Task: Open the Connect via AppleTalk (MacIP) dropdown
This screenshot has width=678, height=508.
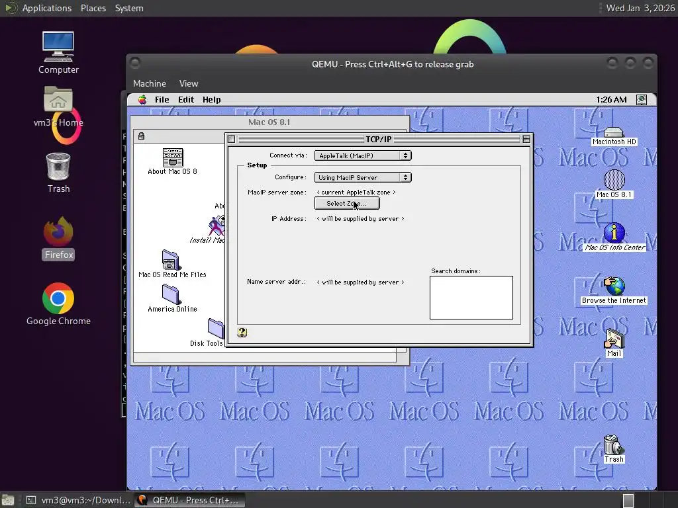Action: 362,155
